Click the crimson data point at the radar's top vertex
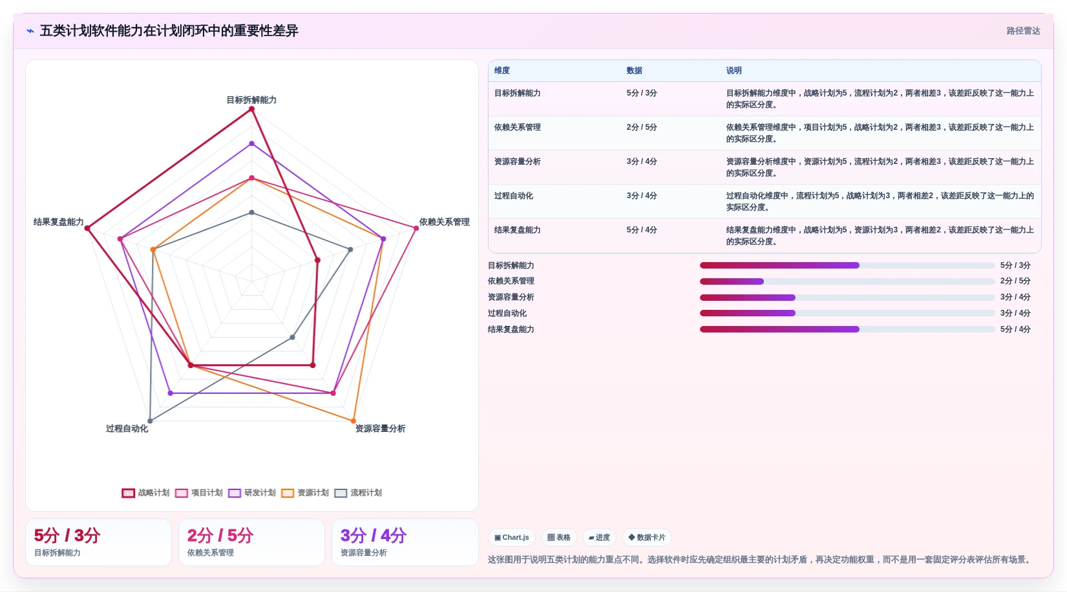This screenshot has height=592, width=1067. point(252,109)
